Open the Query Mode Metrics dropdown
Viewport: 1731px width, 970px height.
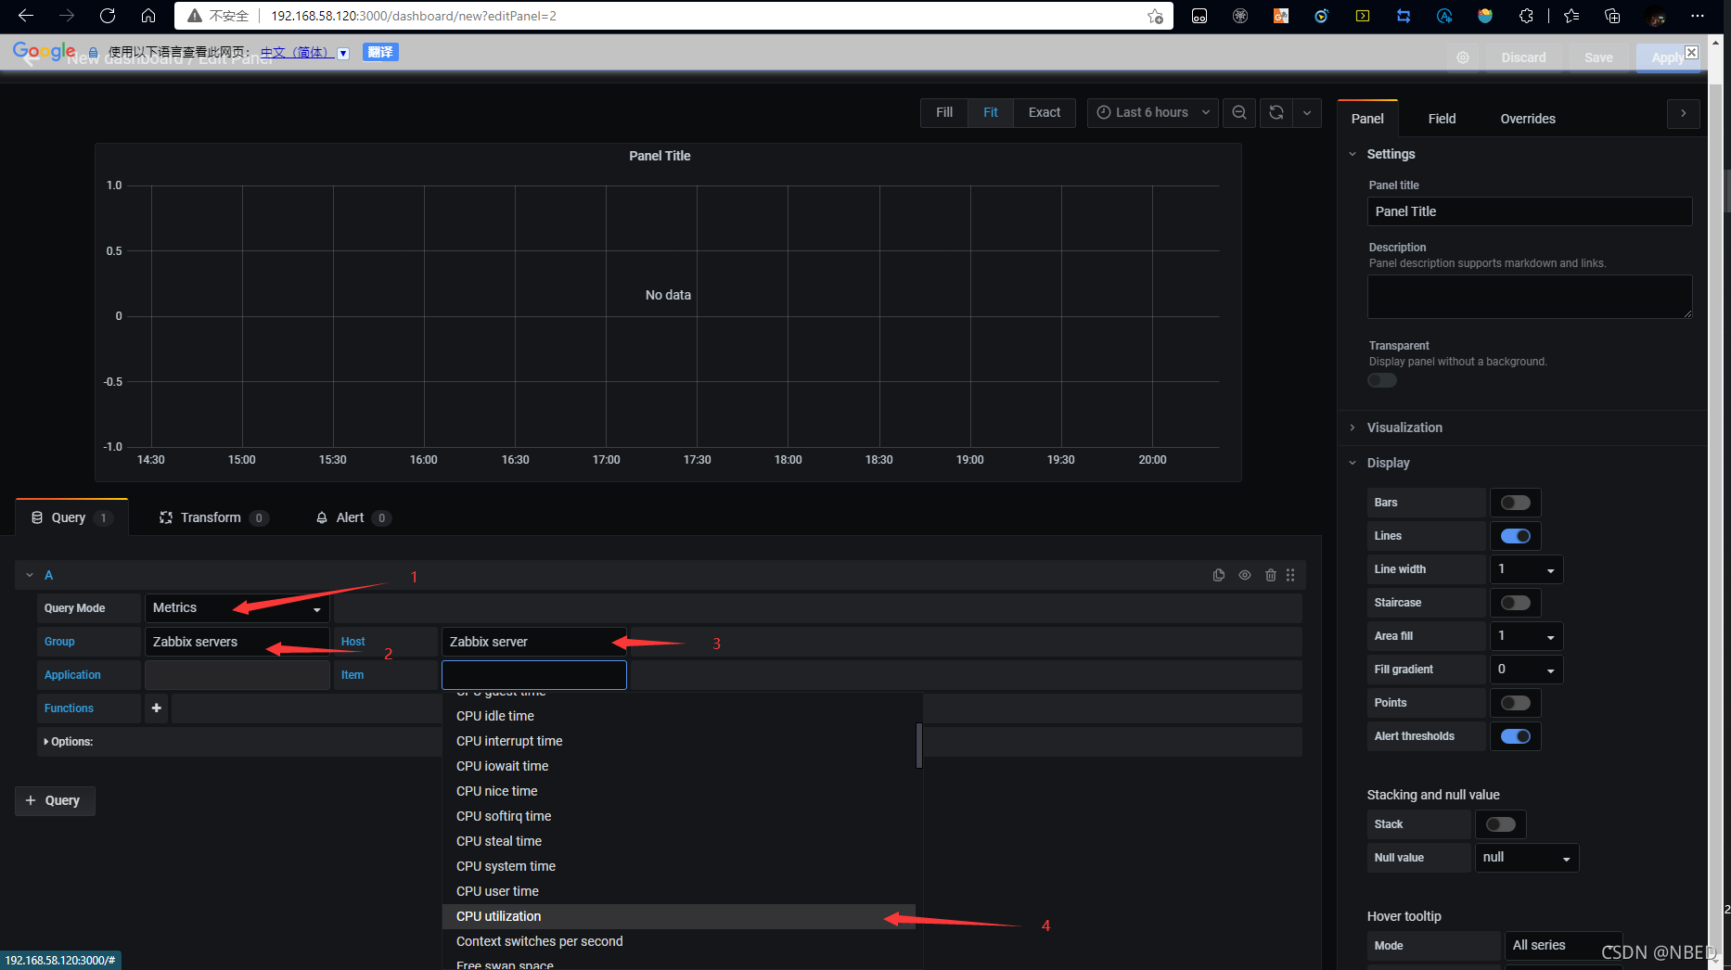[x=237, y=608]
